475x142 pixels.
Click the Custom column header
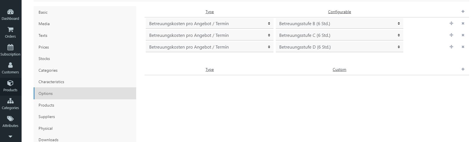click(339, 69)
